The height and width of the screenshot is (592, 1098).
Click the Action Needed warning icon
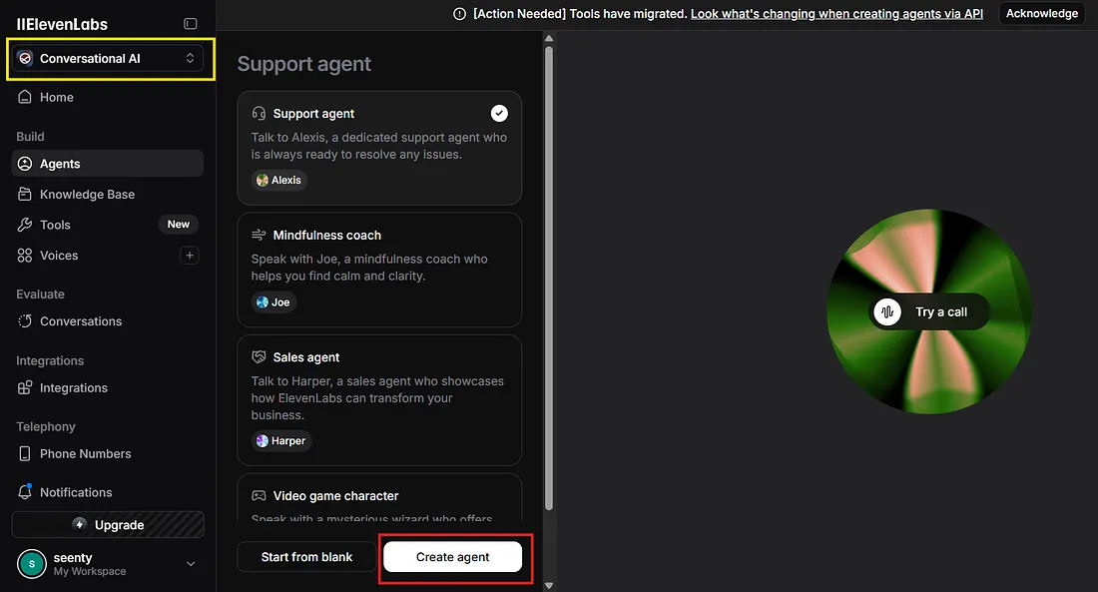tap(459, 14)
